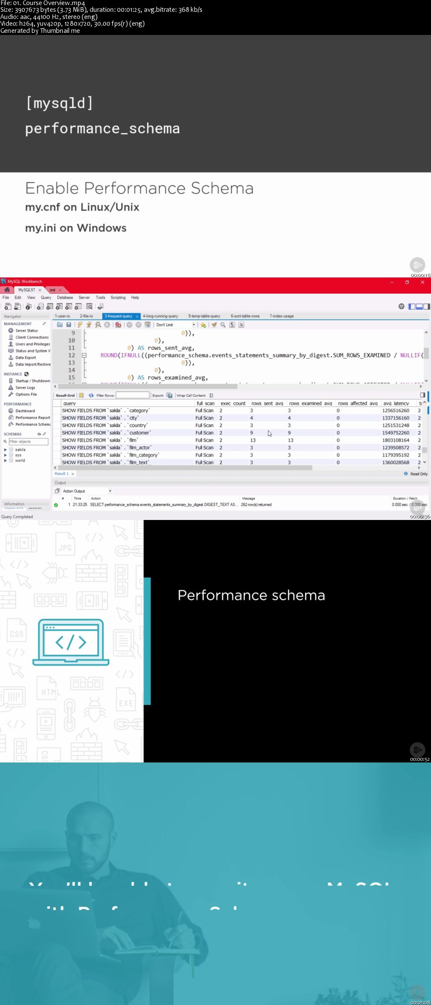Toggle invisible characters display icon

pos(232,325)
